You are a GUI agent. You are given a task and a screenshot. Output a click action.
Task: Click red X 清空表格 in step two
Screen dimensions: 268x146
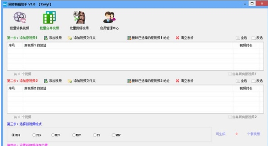(178, 81)
